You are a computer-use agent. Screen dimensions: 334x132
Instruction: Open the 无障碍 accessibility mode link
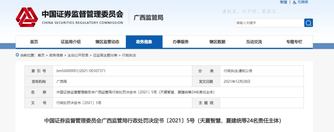pos(303,2)
